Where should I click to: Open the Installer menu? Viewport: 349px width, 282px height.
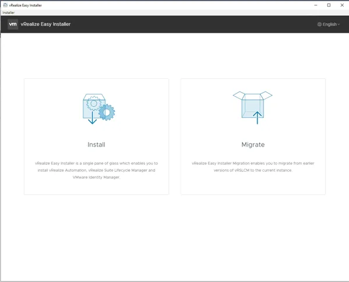(x=9, y=13)
